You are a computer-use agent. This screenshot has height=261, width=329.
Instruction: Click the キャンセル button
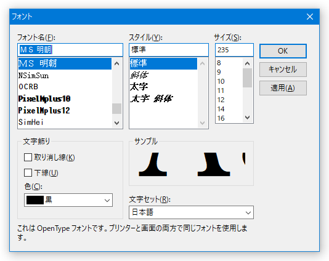point(283,70)
